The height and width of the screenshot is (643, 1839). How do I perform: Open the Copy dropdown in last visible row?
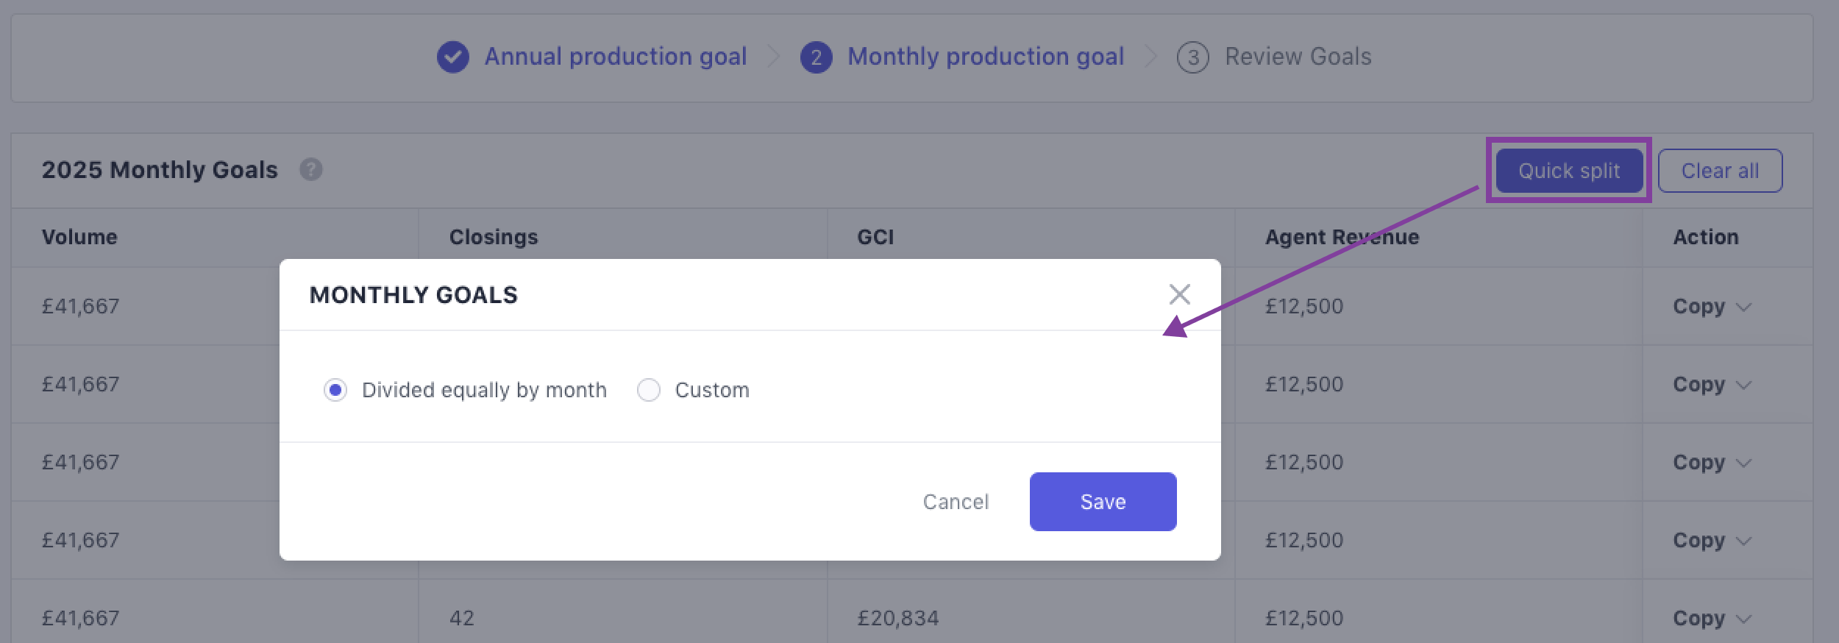1712,618
